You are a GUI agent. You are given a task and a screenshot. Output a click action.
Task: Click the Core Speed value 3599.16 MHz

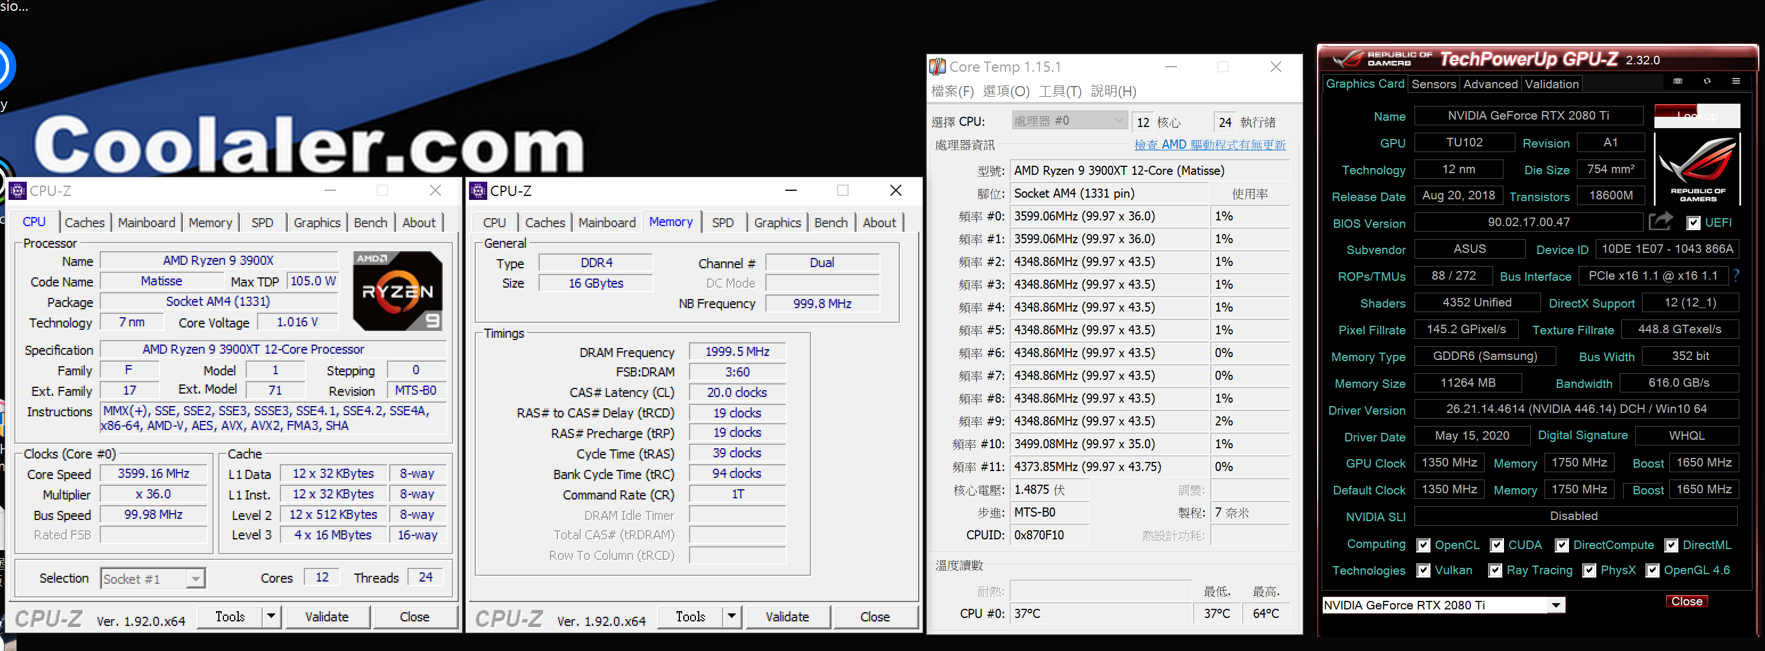click(x=153, y=474)
